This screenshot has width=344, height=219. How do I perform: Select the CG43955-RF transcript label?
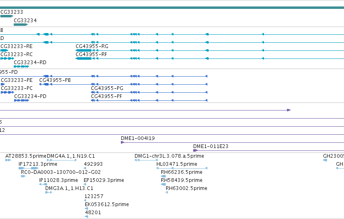(91, 54)
